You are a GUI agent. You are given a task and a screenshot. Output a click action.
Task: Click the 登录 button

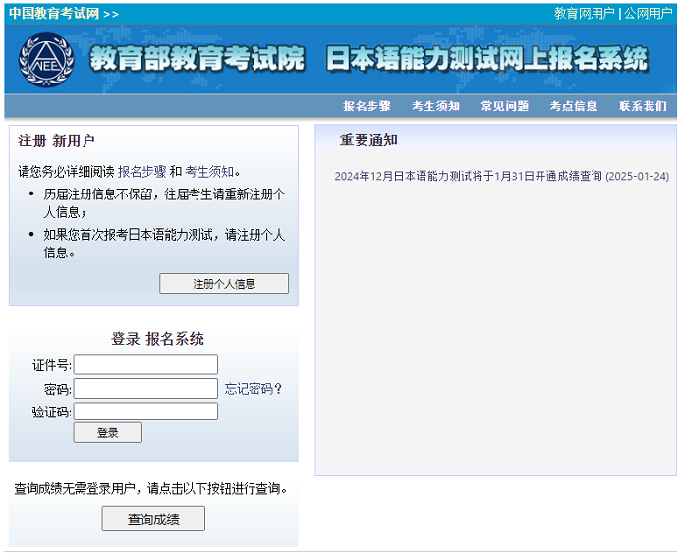click(108, 432)
